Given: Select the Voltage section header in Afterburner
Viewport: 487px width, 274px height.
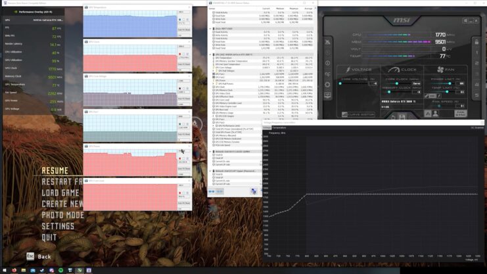Looking at the screenshot, I should coord(359,70).
